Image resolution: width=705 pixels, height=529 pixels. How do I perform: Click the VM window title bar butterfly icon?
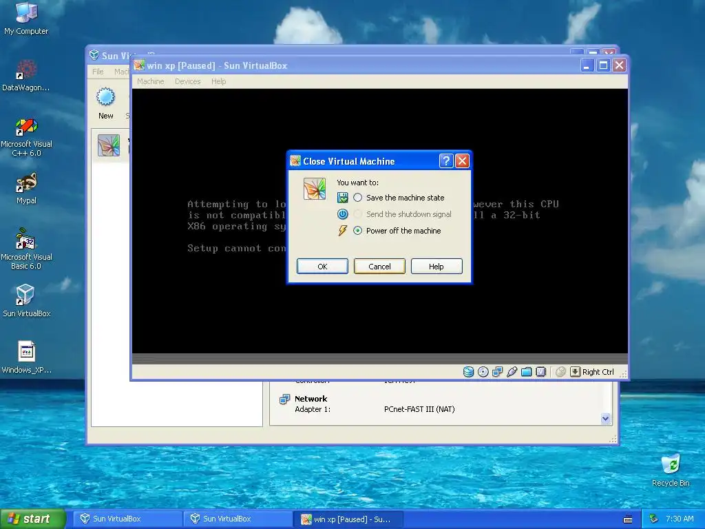click(139, 65)
